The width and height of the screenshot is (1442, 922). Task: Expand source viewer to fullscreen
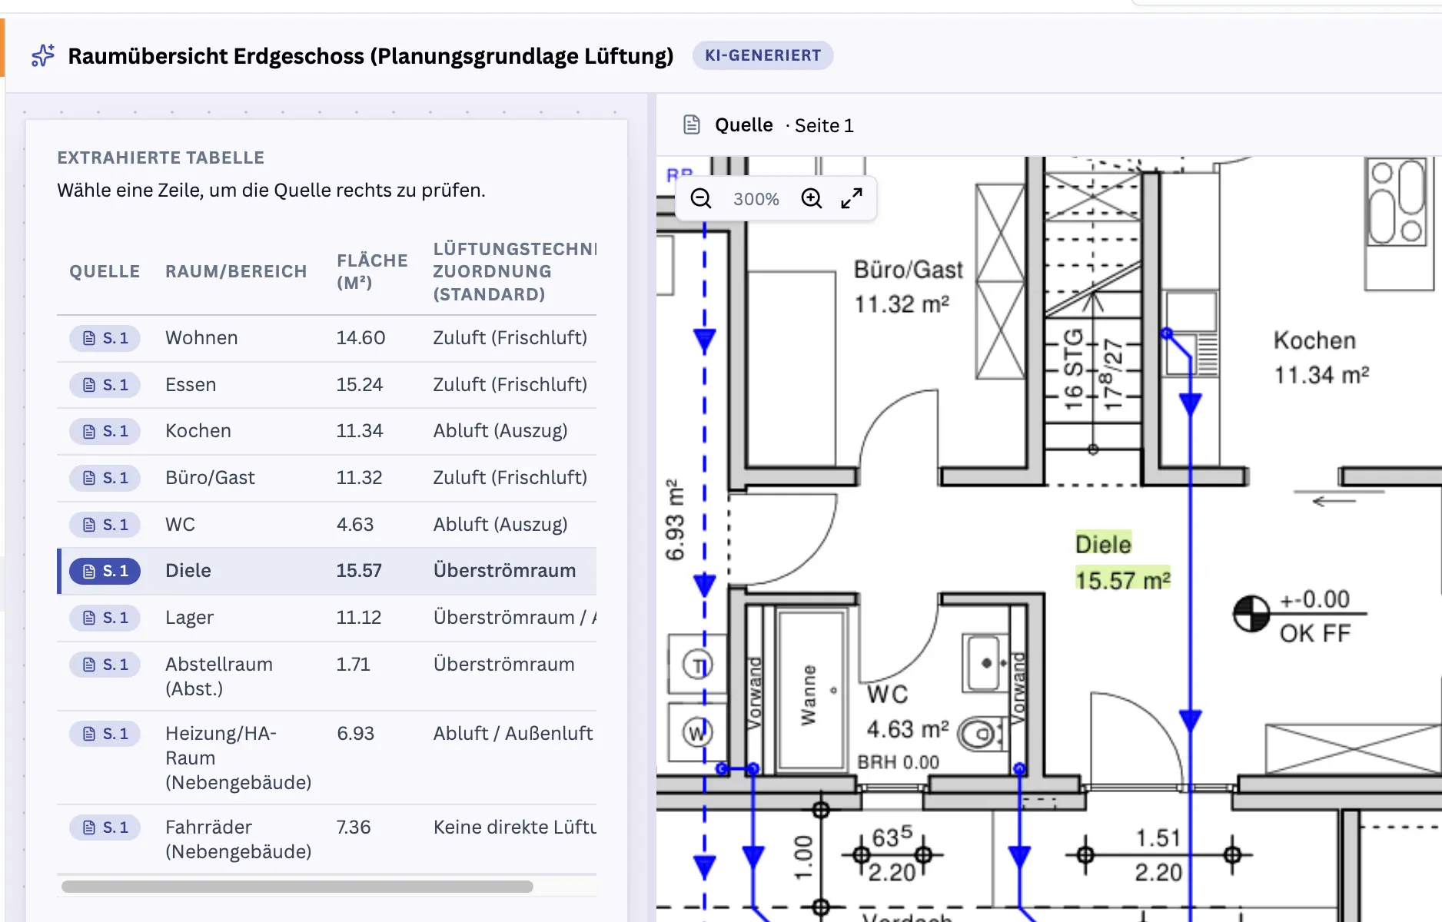pos(852,199)
